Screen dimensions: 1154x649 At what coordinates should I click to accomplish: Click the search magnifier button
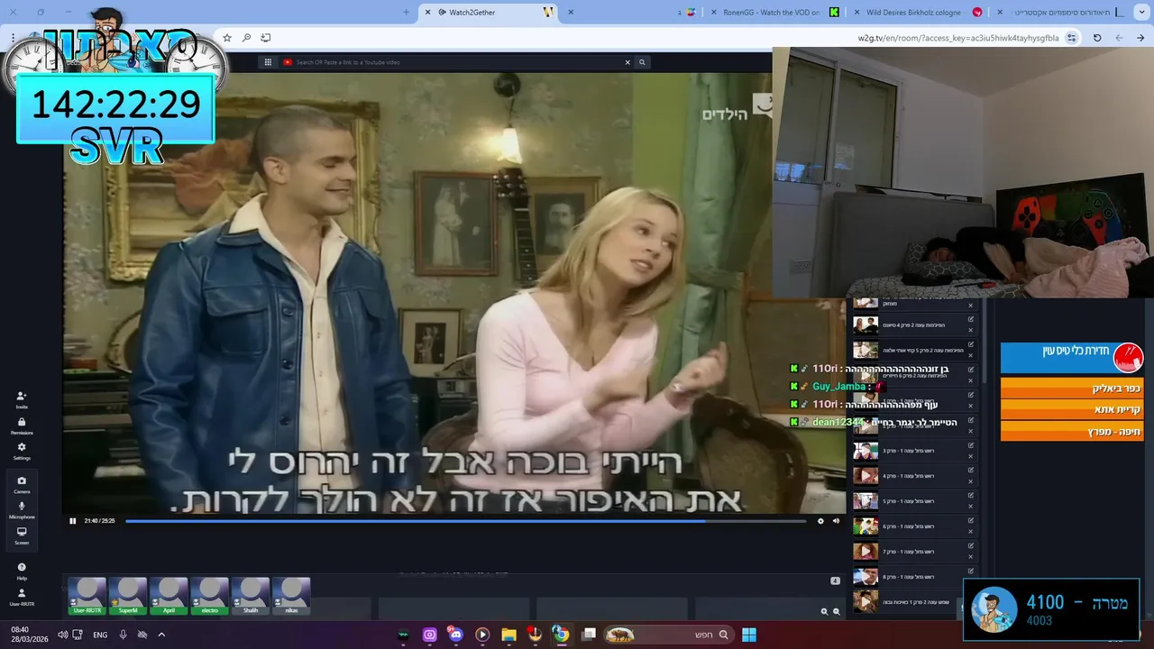point(642,62)
